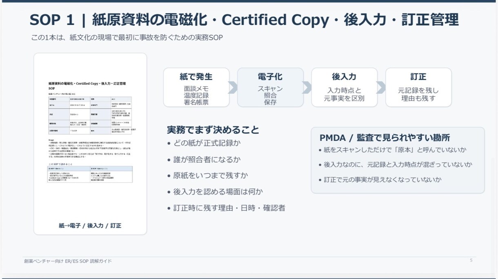
Task: Click the heading 実務でまず決めること
Action: point(213,130)
